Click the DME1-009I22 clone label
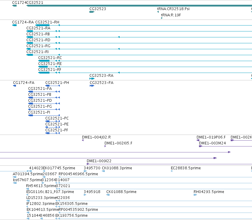The image size is (252, 220). [x=99, y=161]
